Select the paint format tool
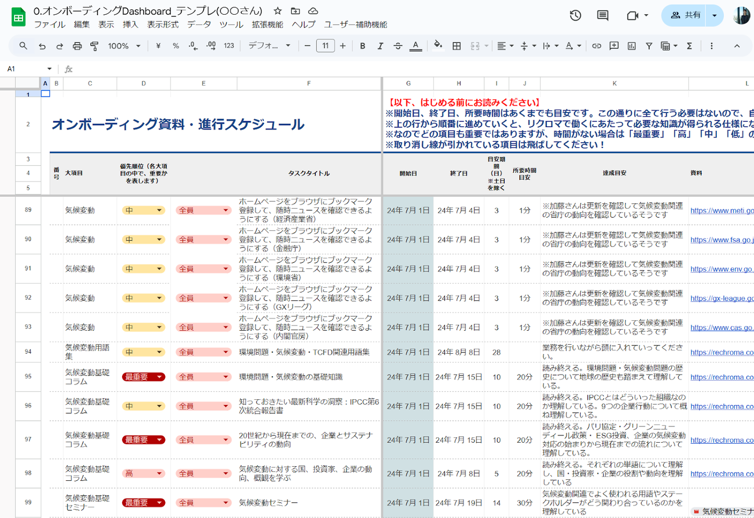Image resolution: width=754 pixels, height=518 pixels. pyautogui.click(x=94, y=46)
